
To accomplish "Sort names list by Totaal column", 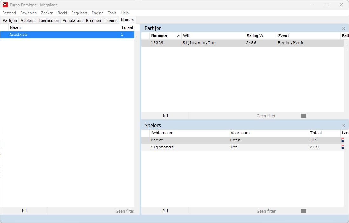I will point(127,28).
